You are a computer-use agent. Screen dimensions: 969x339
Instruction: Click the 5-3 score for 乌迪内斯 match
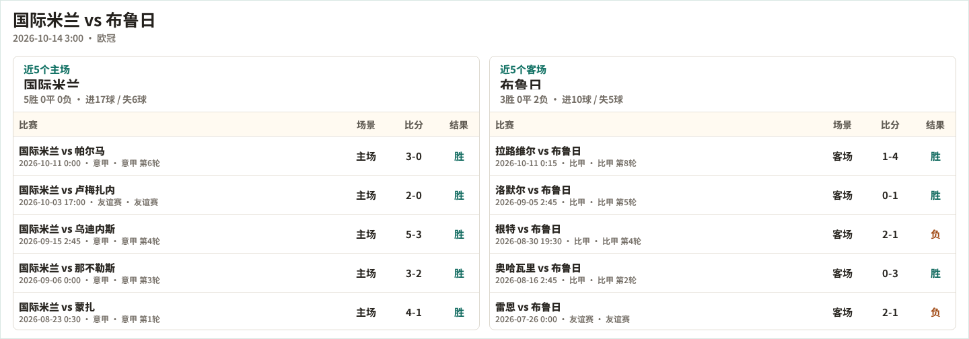tap(414, 234)
